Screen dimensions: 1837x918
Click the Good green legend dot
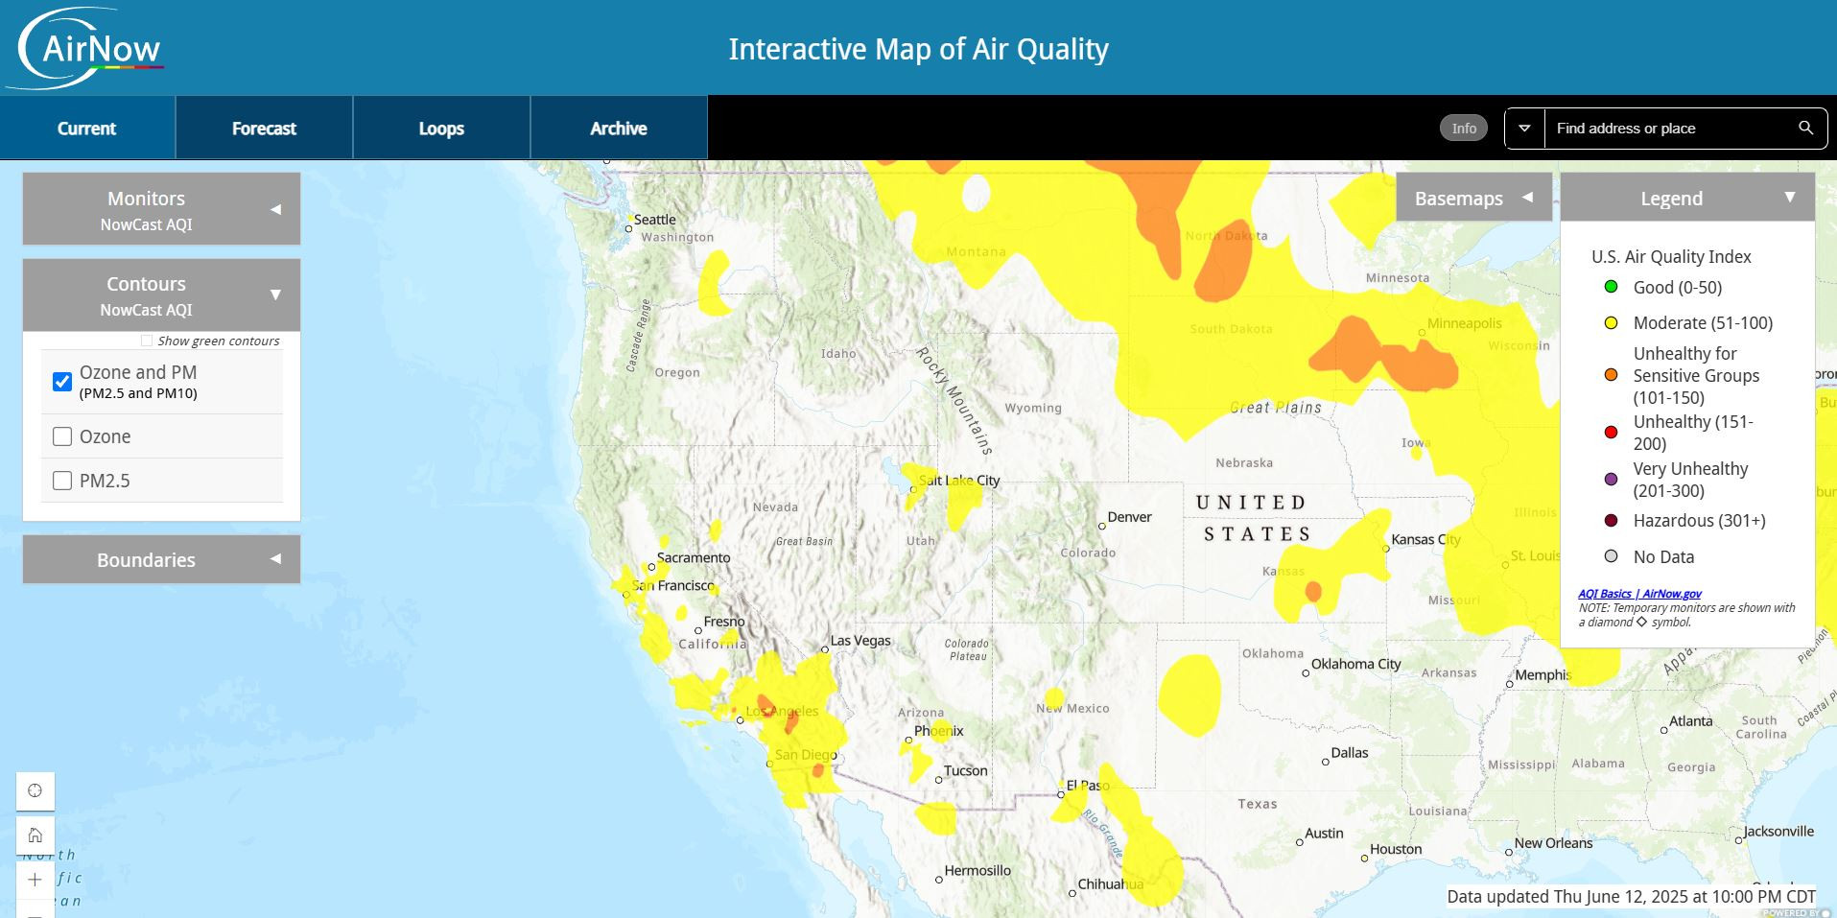pos(1612,287)
